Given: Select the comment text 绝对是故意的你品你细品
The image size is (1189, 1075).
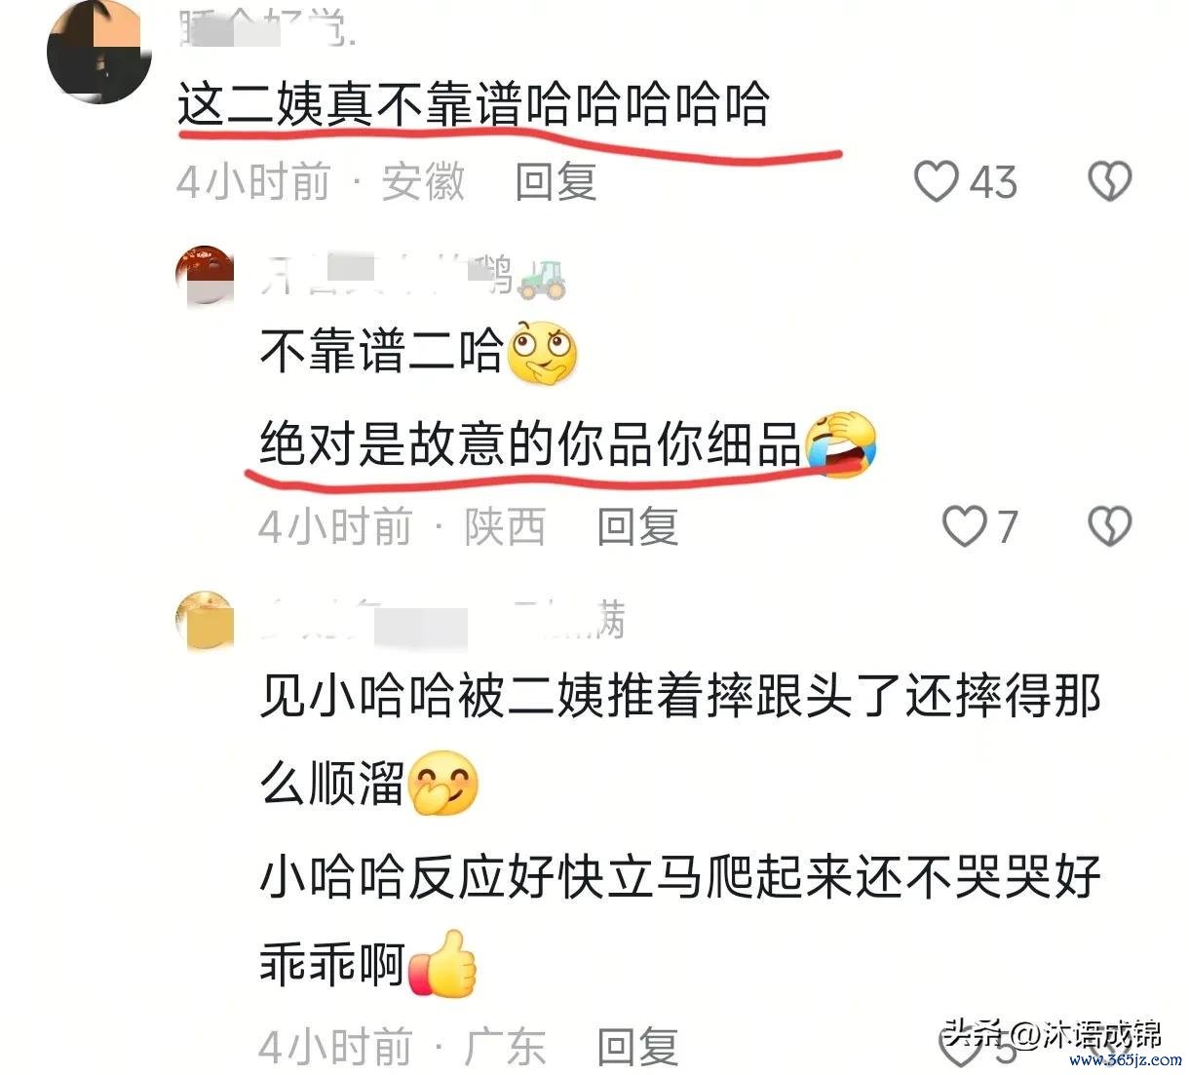Looking at the screenshot, I should tap(530, 444).
